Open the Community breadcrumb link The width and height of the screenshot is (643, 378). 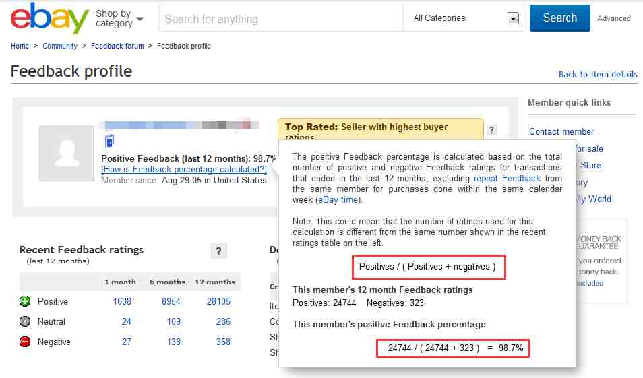point(60,46)
